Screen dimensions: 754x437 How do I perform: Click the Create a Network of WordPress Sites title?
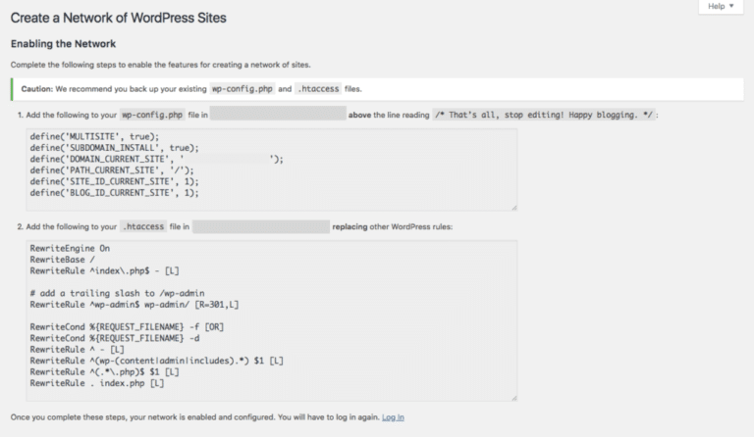click(x=118, y=18)
